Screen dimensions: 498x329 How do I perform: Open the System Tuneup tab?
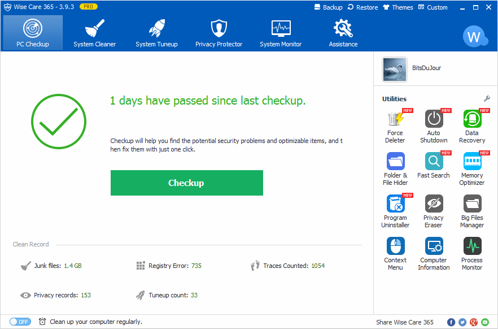[x=156, y=32]
